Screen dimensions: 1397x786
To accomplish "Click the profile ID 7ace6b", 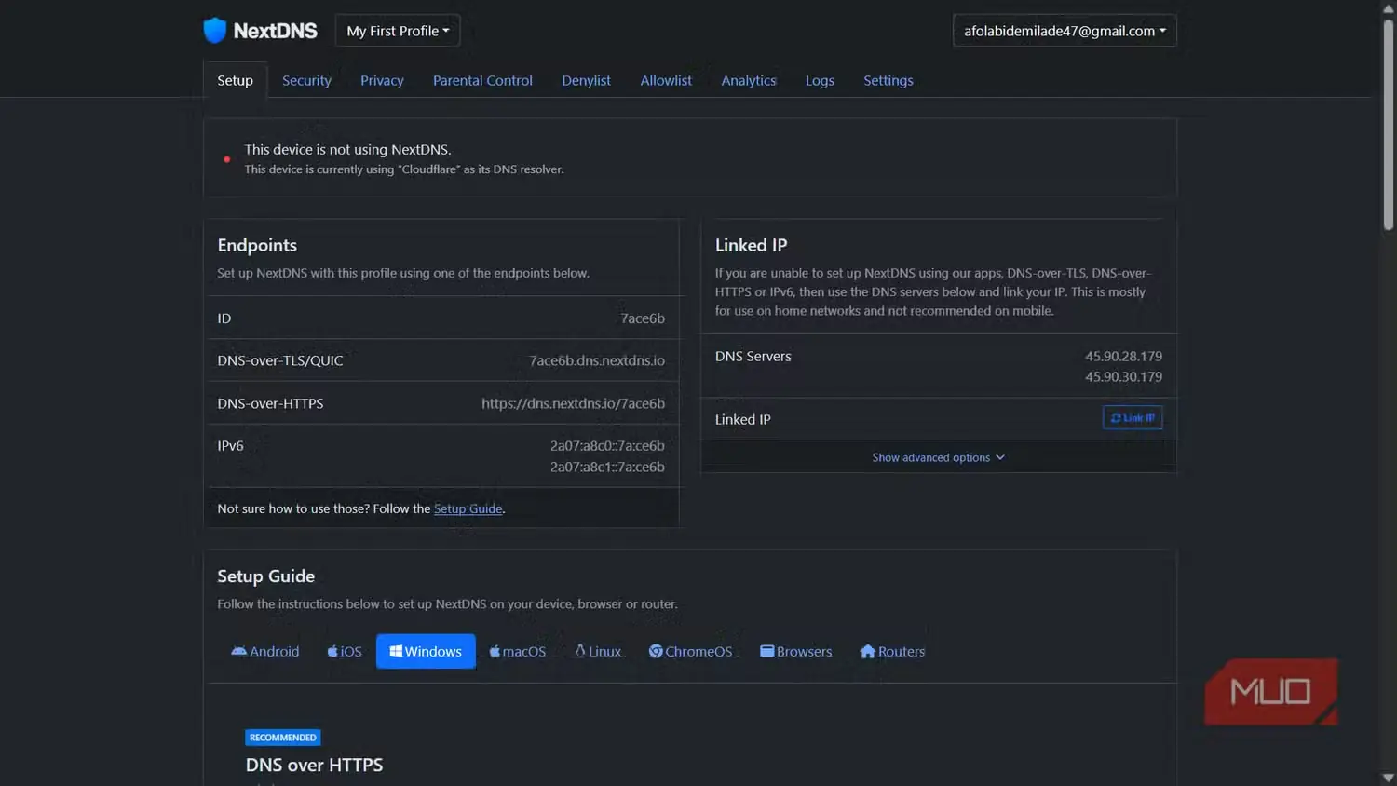I will point(643,318).
